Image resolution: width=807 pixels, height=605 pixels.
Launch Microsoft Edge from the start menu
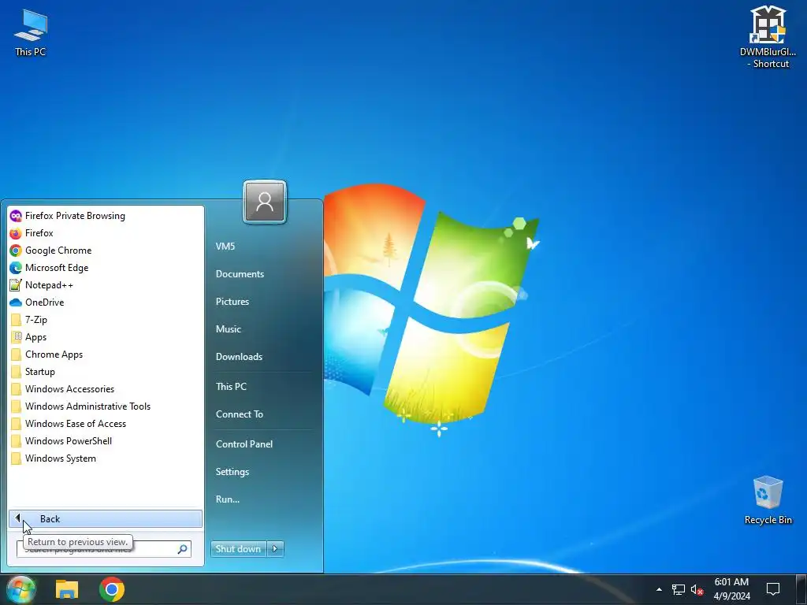[x=106, y=268]
